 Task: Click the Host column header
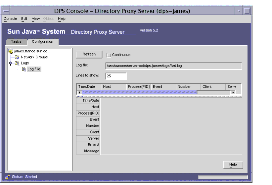coord(113,87)
